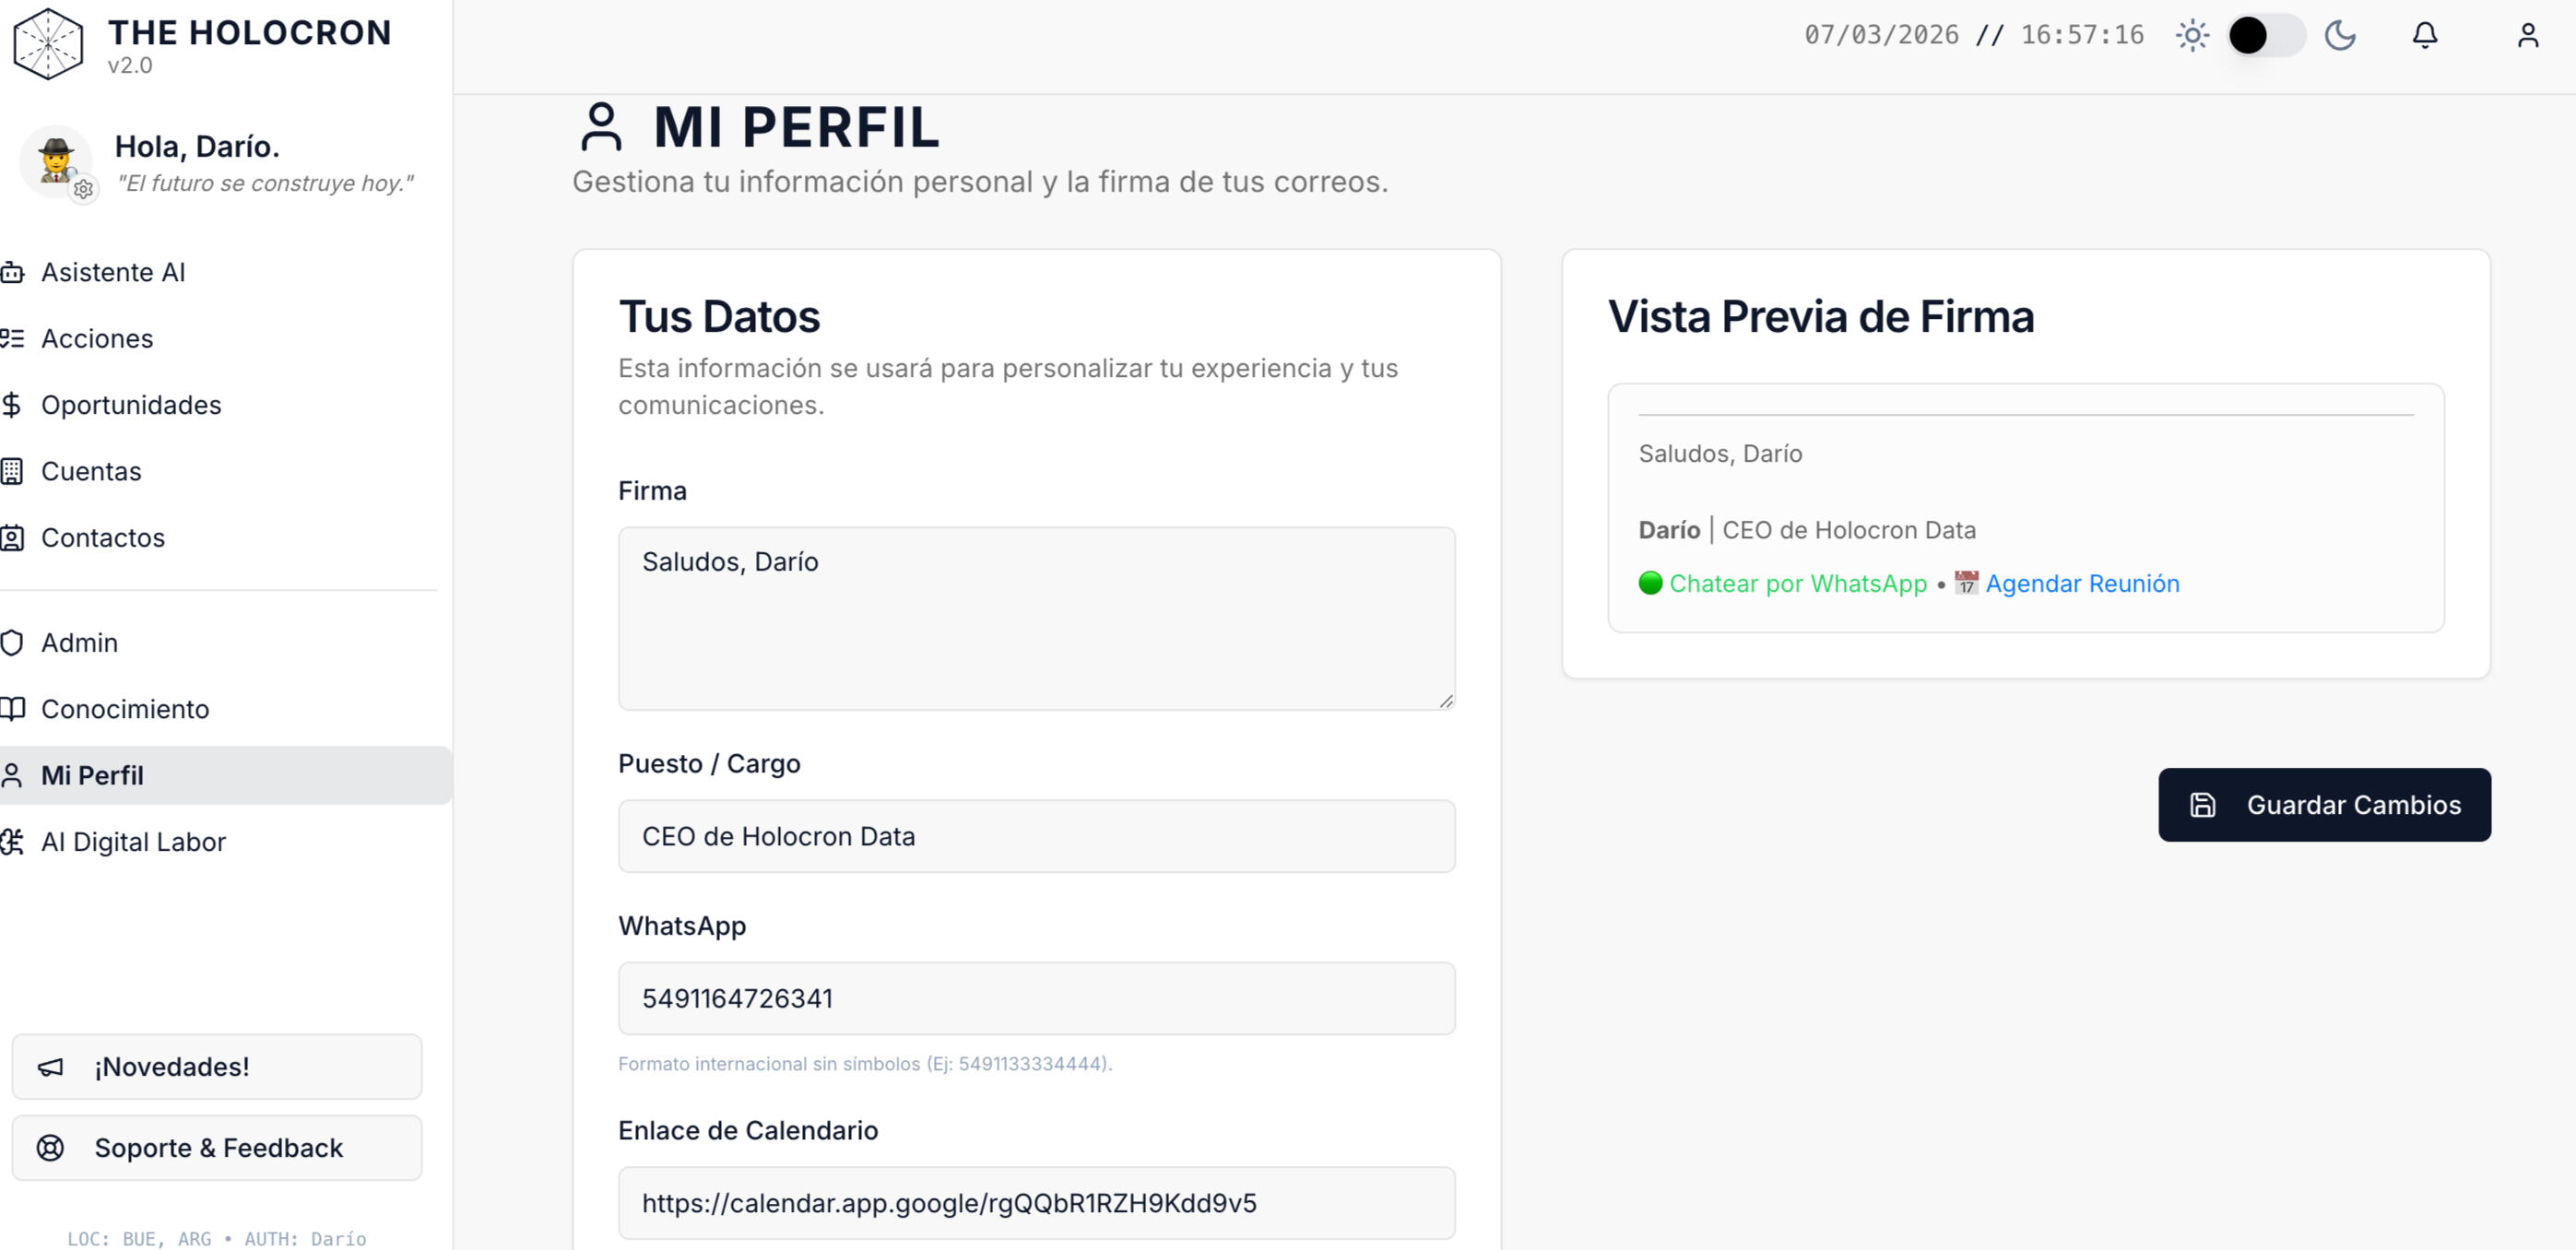Click the sun light-mode icon
This screenshot has height=1250, width=2576.
(2192, 36)
